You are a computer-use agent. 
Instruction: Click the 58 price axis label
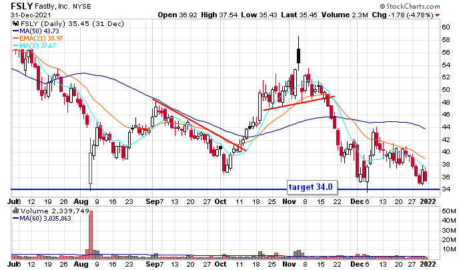446,39
